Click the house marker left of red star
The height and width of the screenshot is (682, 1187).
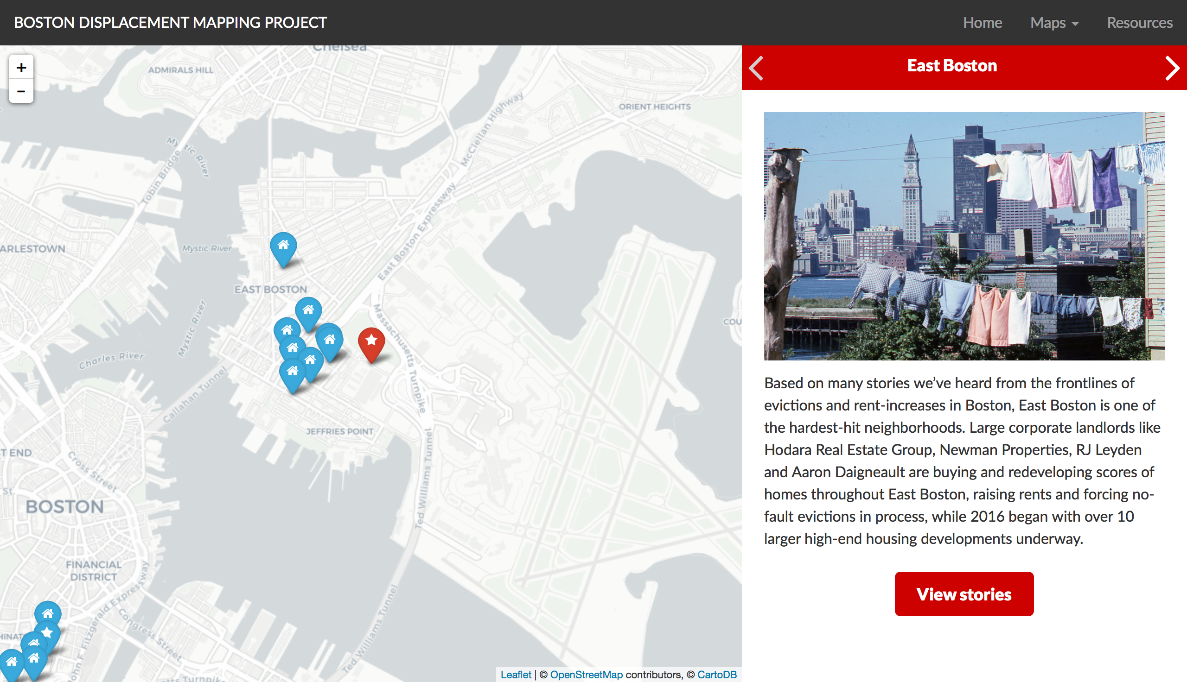[330, 340]
